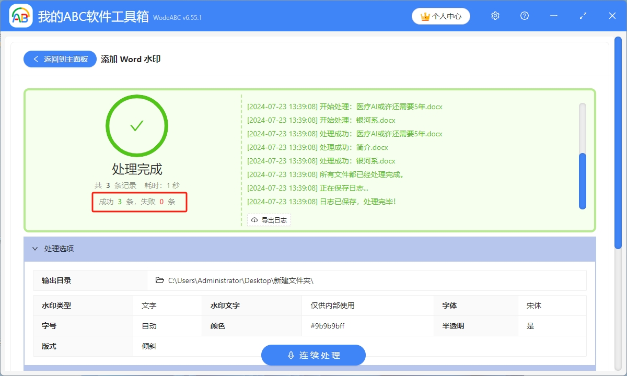The width and height of the screenshot is (627, 376).
Task: Open settings via the gear icon
Action: (x=495, y=16)
